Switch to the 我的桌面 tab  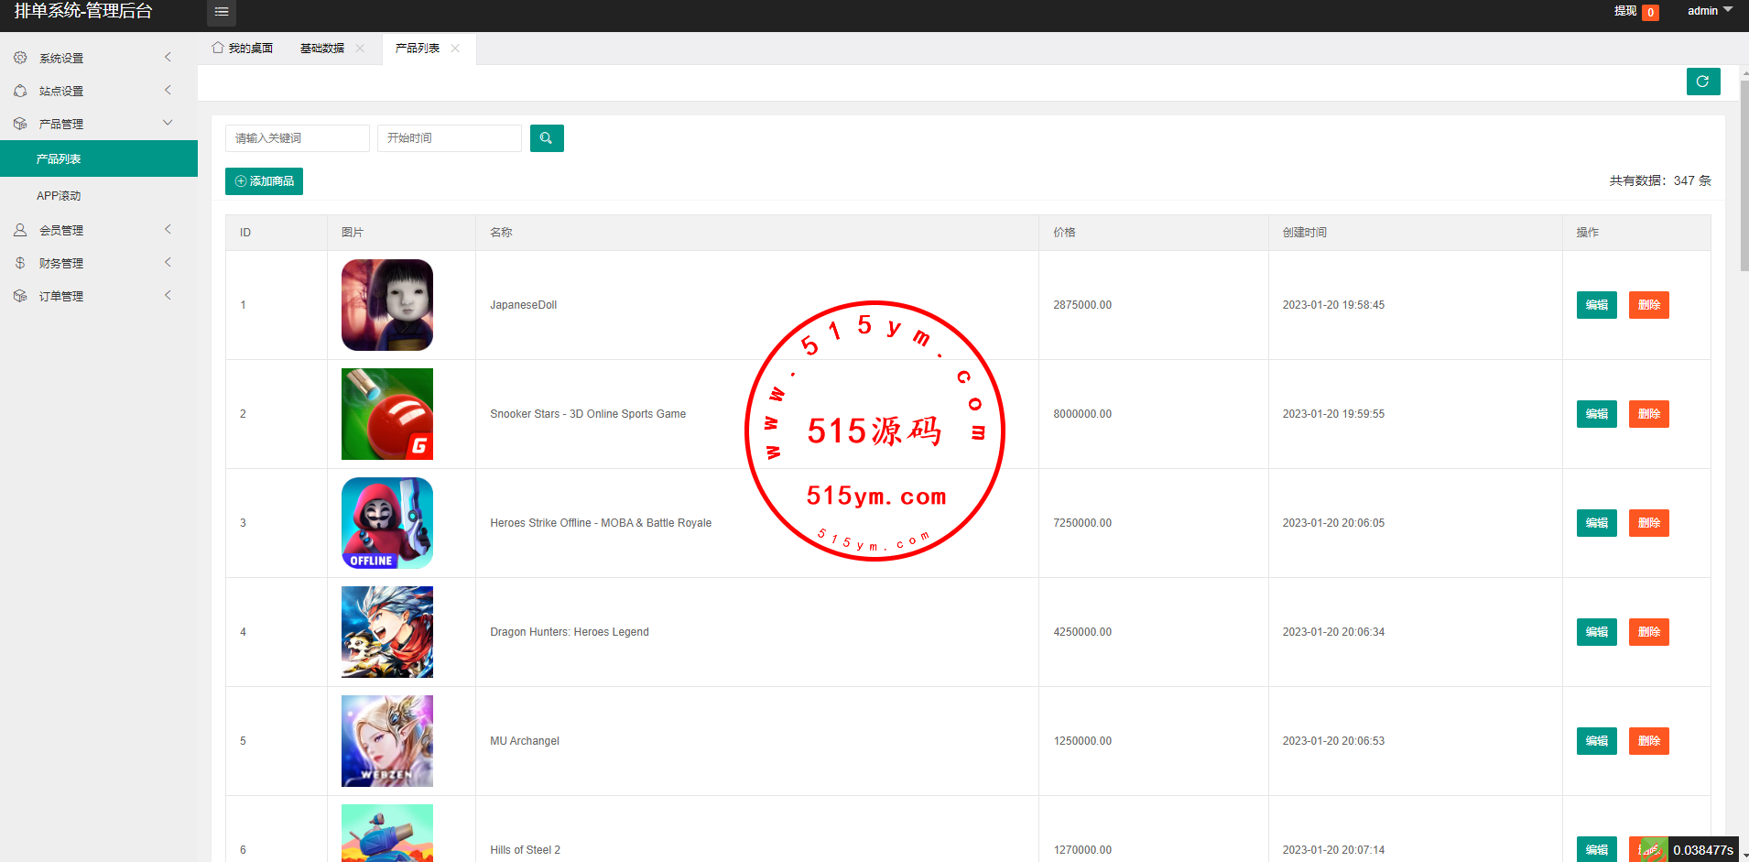(x=243, y=49)
